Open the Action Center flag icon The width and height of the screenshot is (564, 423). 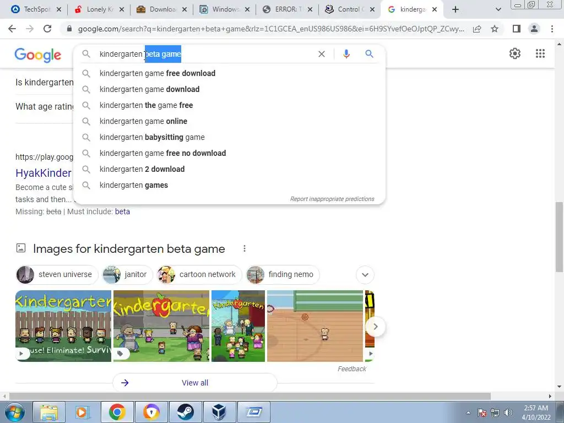pyautogui.click(x=482, y=413)
